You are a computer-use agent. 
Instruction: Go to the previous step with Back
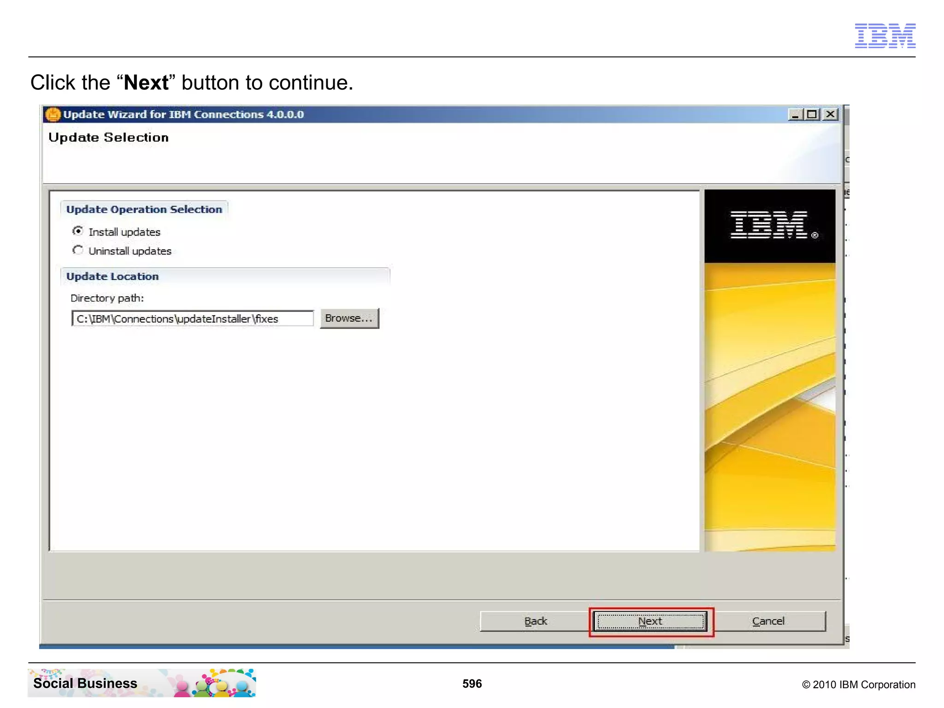pyautogui.click(x=536, y=621)
